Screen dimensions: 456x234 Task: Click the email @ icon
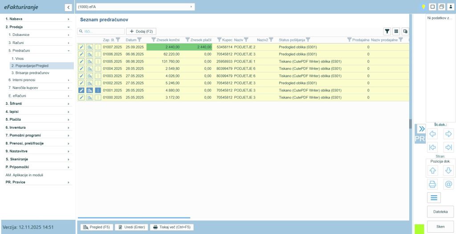click(448, 184)
